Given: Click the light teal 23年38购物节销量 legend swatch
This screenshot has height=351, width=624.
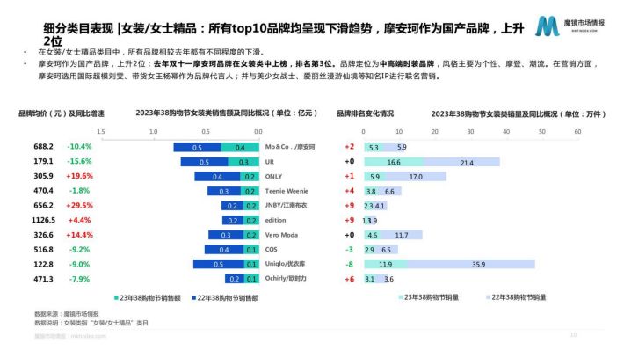Looking at the screenshot, I should [x=401, y=297].
